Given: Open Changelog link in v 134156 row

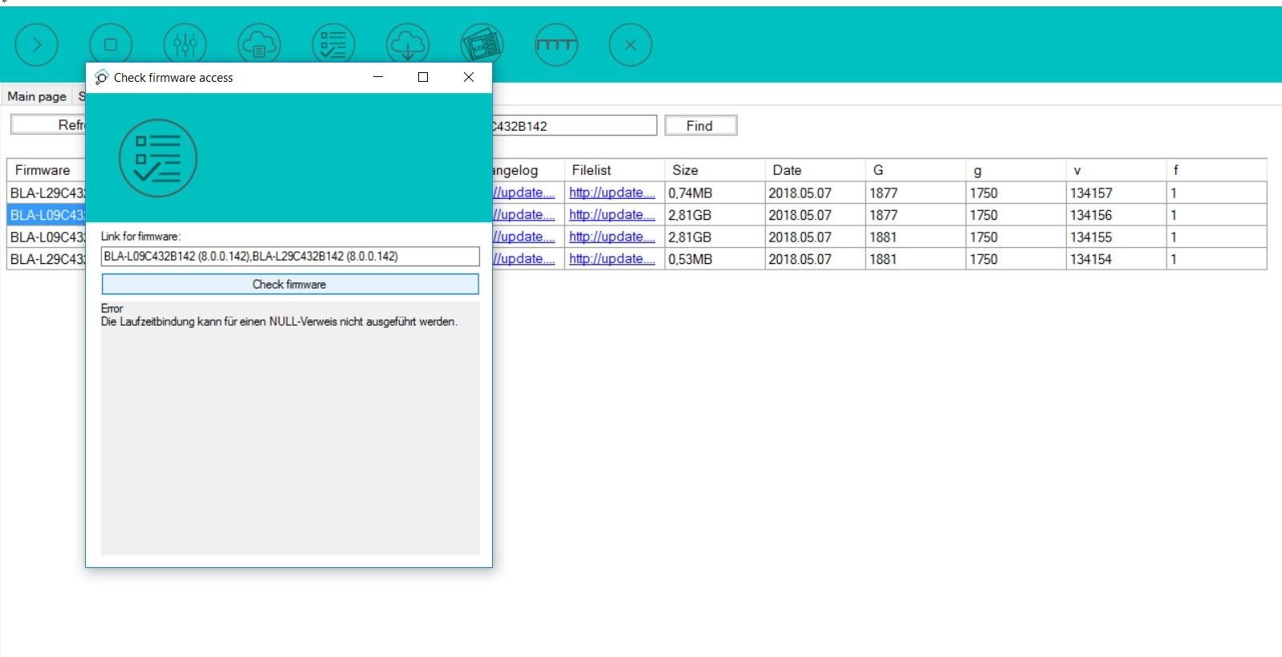Looking at the screenshot, I should pyautogui.click(x=523, y=214).
